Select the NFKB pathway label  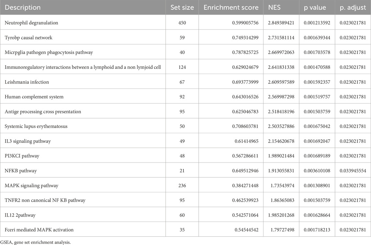tap(21, 171)
